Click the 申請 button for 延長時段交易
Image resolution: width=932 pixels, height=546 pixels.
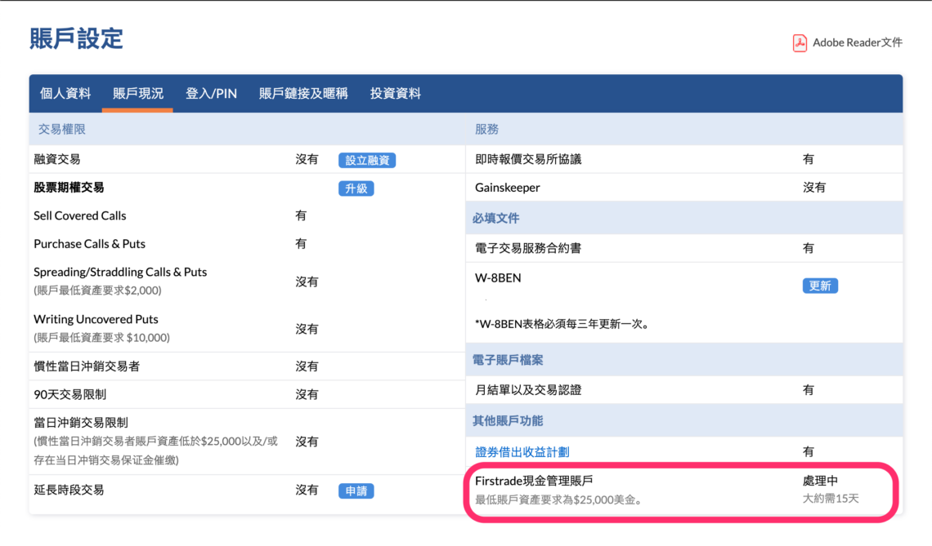(x=356, y=491)
